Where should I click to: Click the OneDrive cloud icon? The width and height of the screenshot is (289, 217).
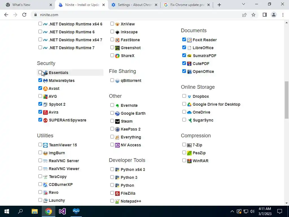(189, 112)
